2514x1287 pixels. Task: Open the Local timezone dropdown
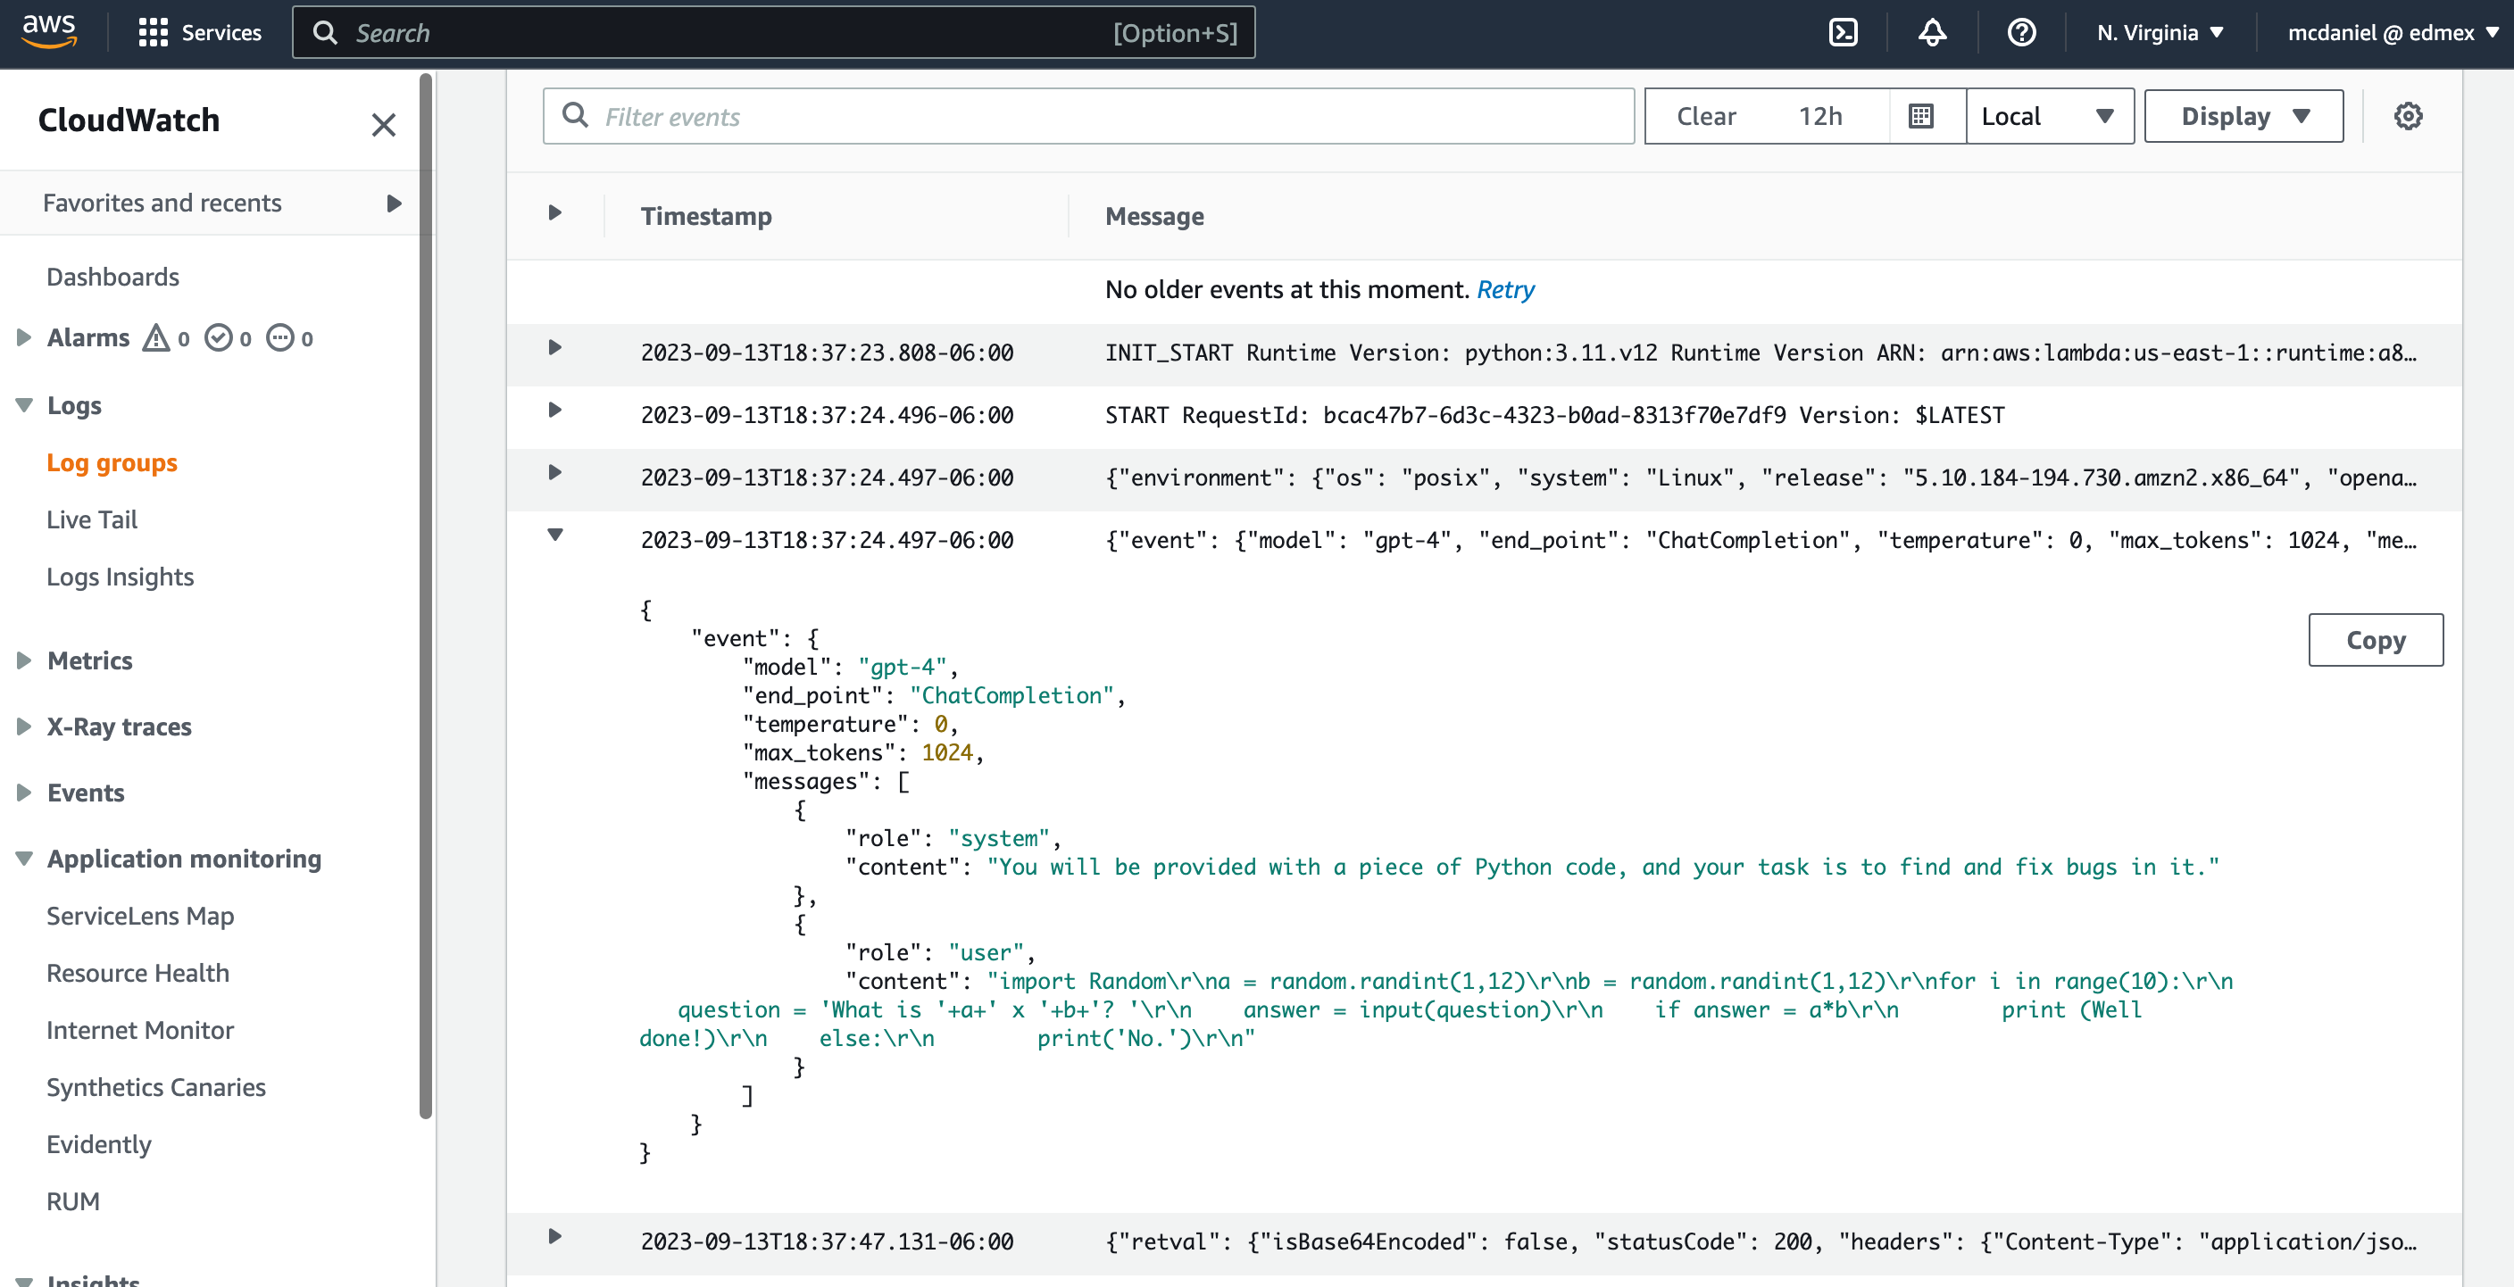2049,117
